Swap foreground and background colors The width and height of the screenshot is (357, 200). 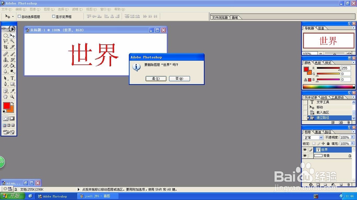pyautogui.click(x=12, y=103)
